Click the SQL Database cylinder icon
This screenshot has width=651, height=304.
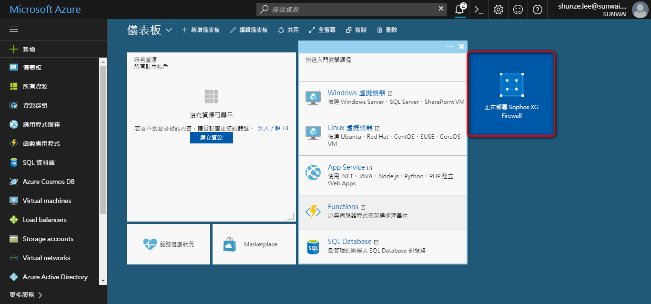[313, 247]
